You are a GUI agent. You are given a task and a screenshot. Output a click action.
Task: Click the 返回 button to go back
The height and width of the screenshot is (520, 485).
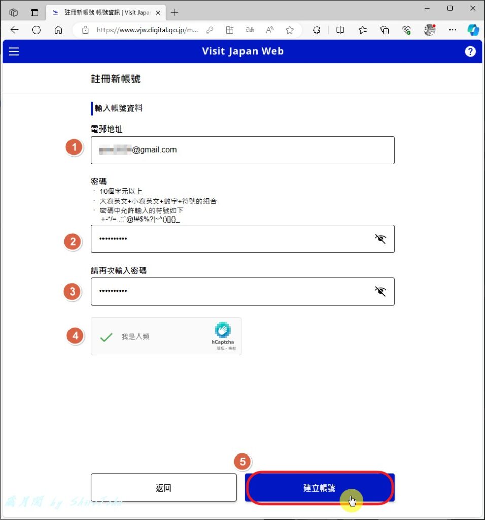pyautogui.click(x=163, y=487)
